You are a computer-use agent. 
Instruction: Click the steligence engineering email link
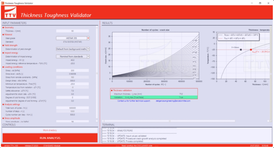(173, 101)
